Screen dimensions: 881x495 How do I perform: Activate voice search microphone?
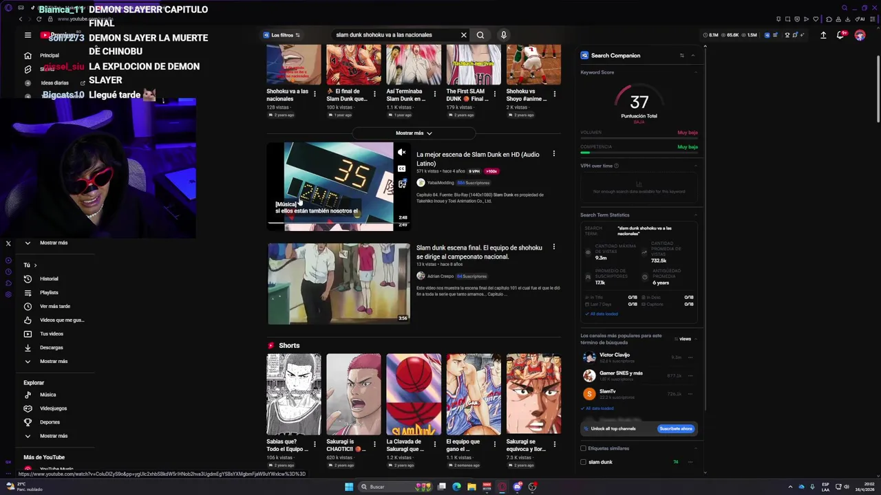coord(503,35)
